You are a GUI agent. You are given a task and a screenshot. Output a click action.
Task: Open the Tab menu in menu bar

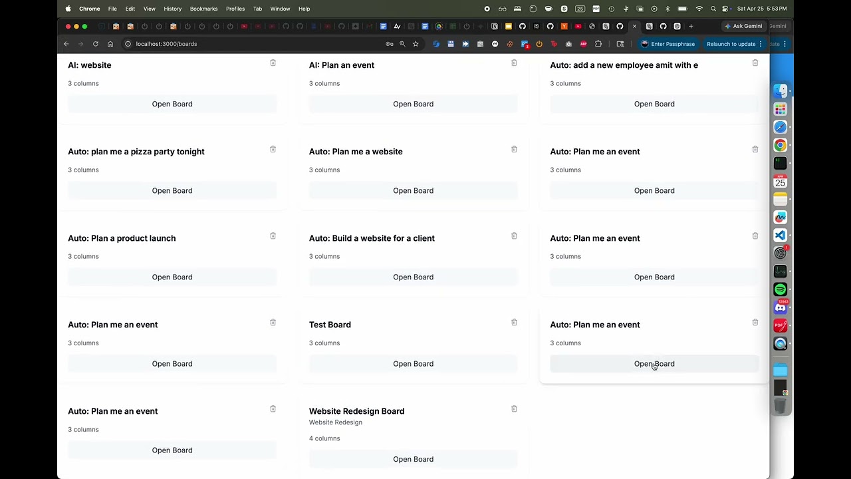coord(257,9)
